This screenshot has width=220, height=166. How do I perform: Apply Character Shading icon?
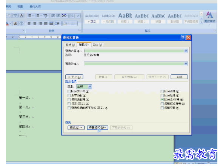(x=15, y=23)
